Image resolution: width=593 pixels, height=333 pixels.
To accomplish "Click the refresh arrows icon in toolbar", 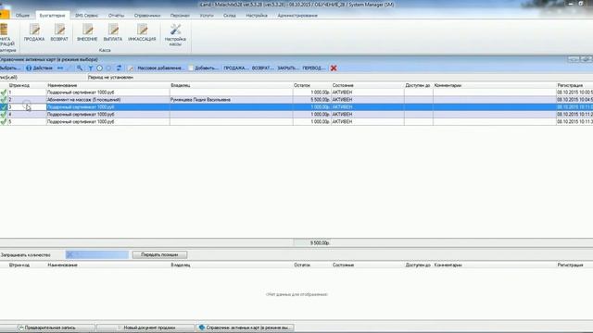I will pyautogui.click(x=119, y=68).
